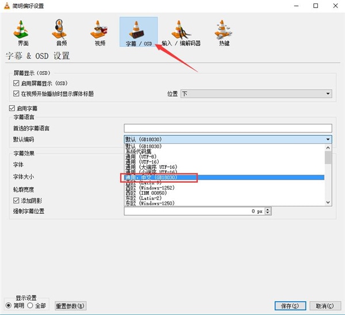Open the 界面 (Interface) settings category
345x315 pixels.
coord(21,32)
